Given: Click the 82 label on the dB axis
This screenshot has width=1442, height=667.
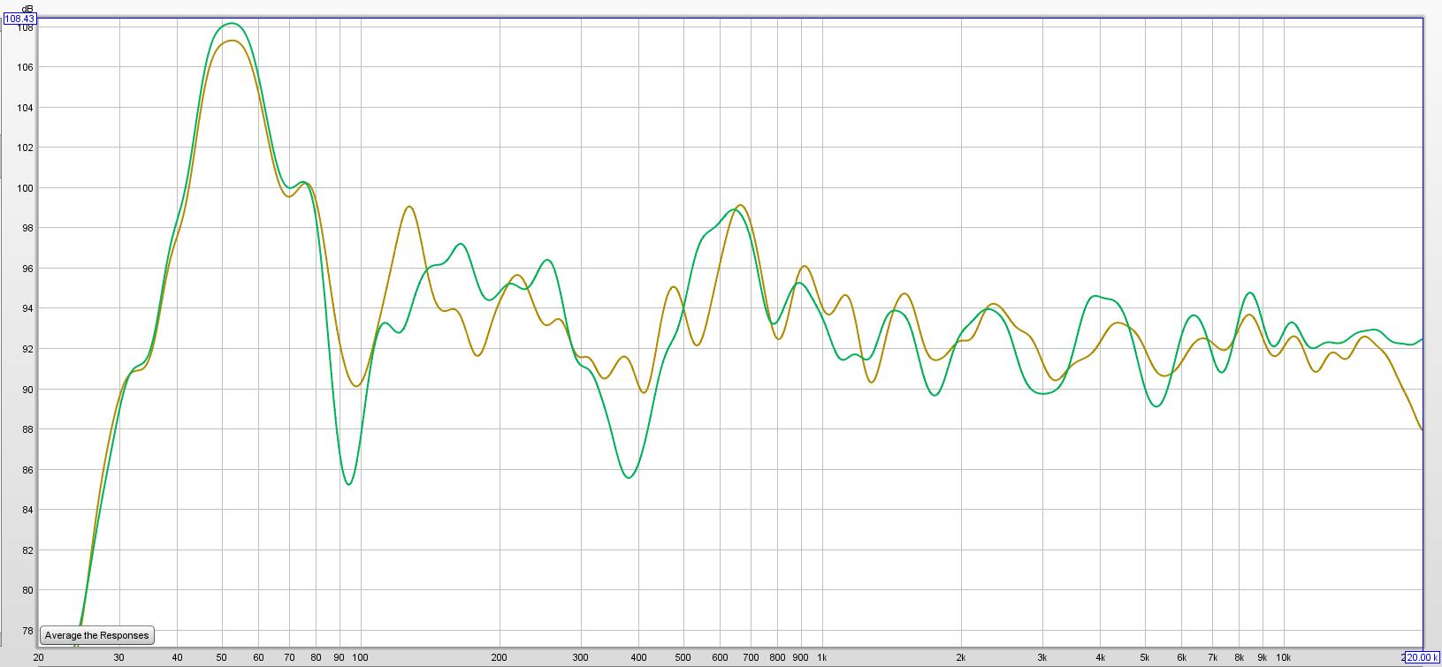Looking at the screenshot, I should pos(28,550).
